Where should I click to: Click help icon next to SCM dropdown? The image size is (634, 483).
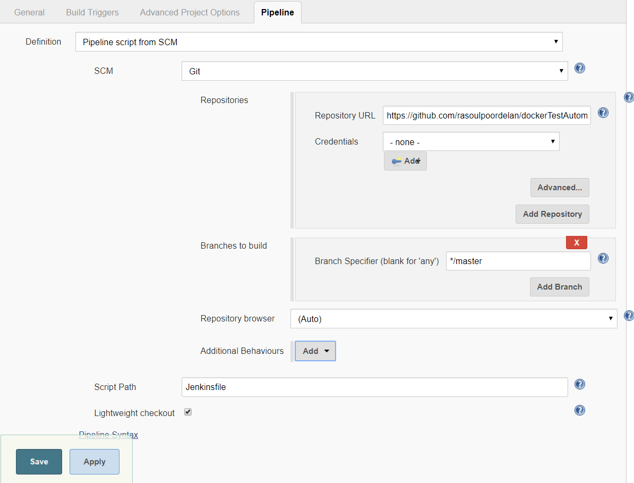click(580, 68)
